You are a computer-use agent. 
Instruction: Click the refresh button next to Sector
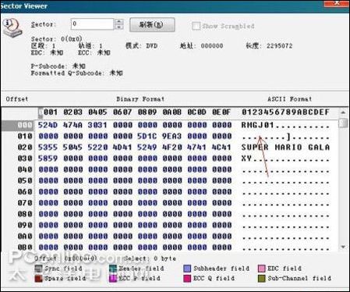pyautogui.click(x=152, y=25)
